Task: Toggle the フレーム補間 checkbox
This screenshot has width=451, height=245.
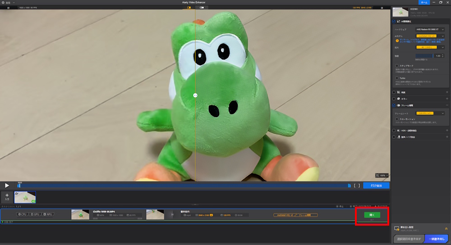Action: pyautogui.click(x=394, y=105)
